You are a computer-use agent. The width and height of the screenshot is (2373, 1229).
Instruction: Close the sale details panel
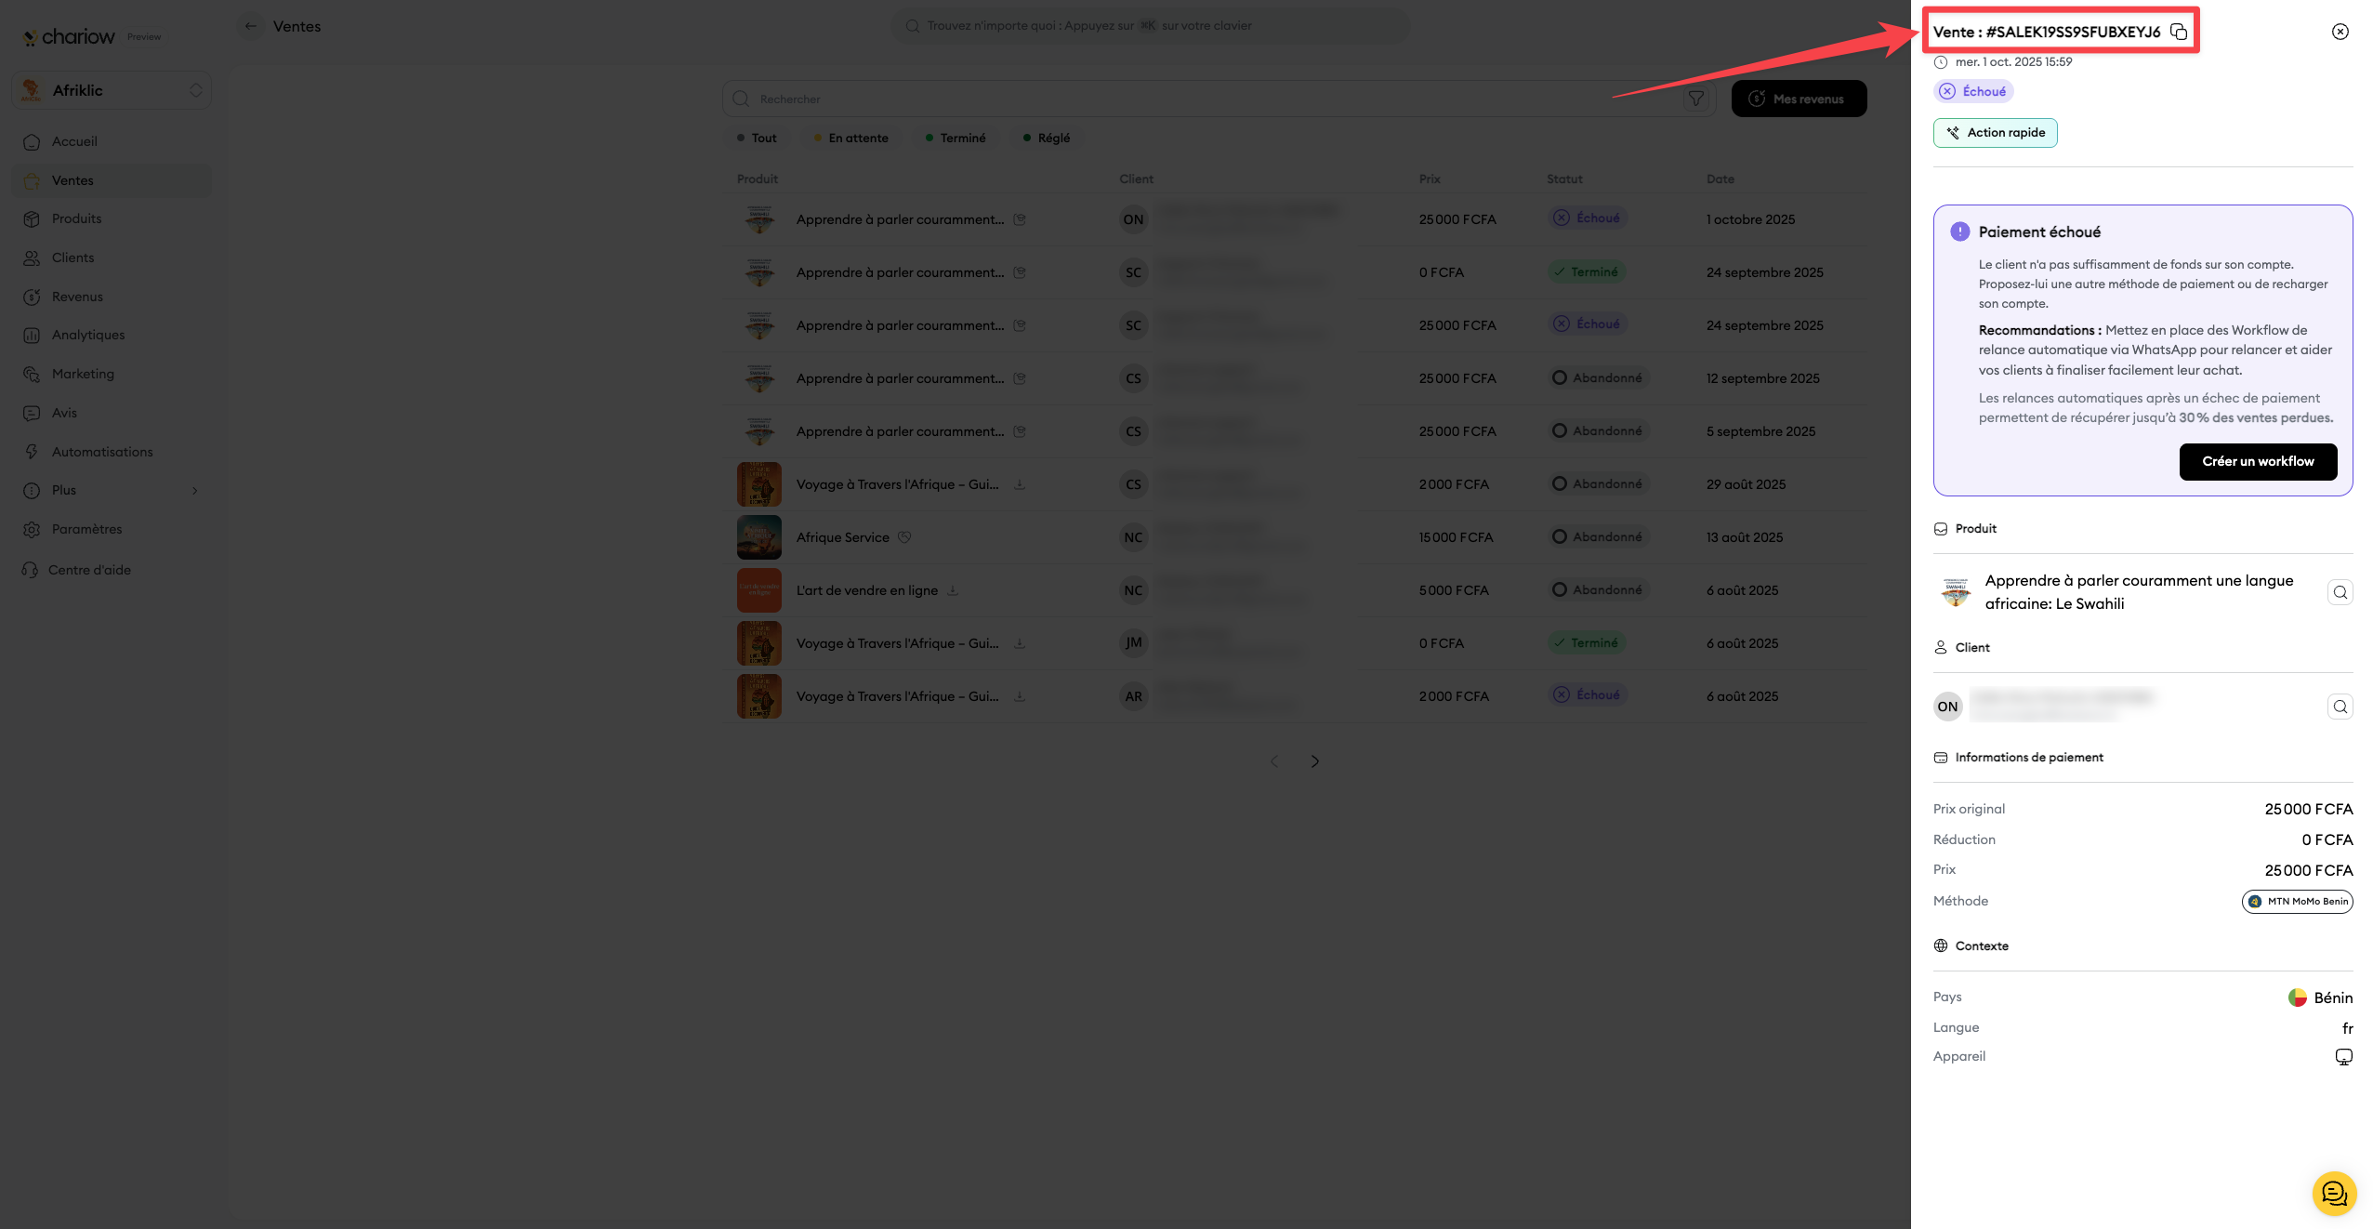click(2340, 32)
